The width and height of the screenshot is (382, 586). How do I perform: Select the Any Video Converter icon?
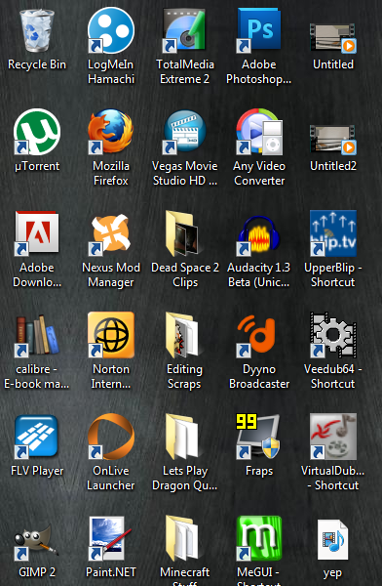(x=259, y=132)
